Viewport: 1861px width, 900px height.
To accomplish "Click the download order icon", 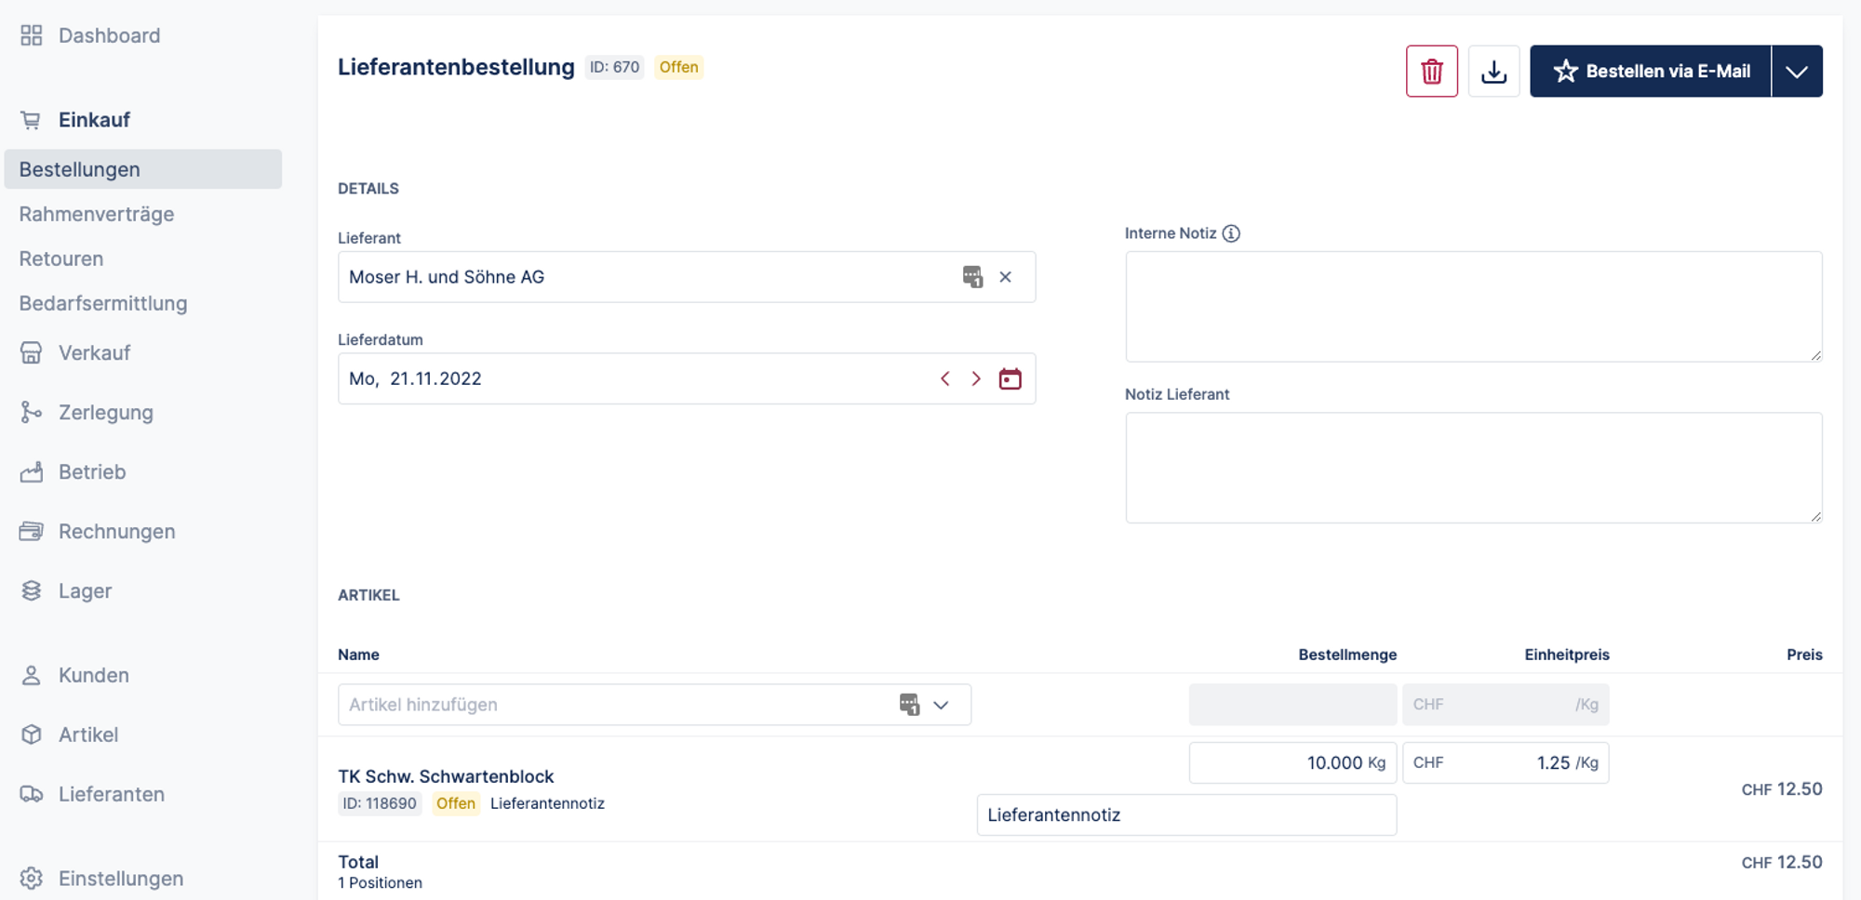I will (x=1493, y=72).
